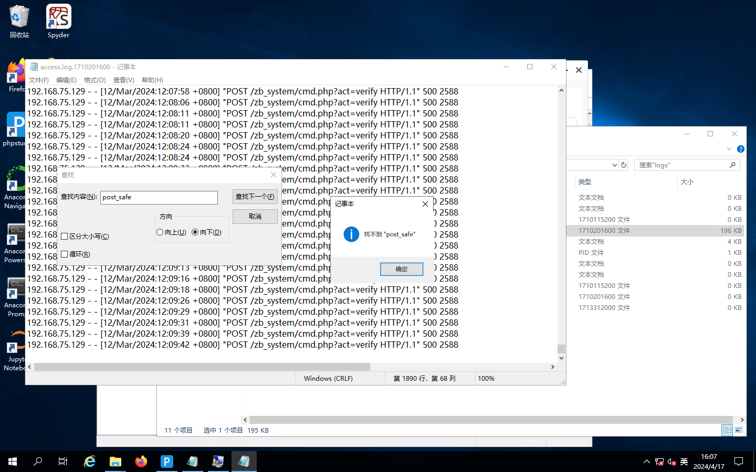Image resolution: width=756 pixels, height=472 pixels.
Task: Open Task View on the taskbar
Action: (x=63, y=462)
